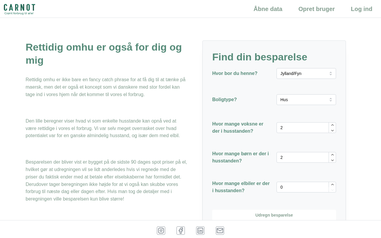This screenshot has height=238, width=381.
Task: Decrease number of adults with down arrow
Action: 332,130
